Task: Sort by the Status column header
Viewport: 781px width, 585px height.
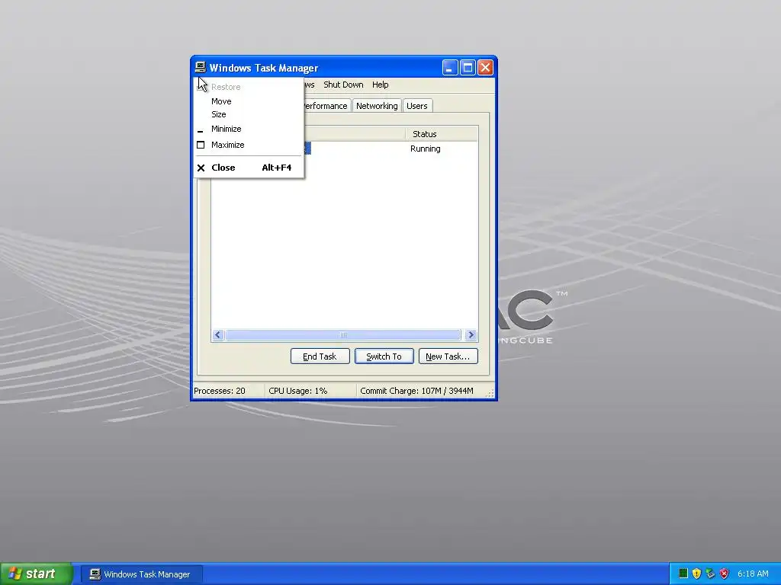Action: 442,134
